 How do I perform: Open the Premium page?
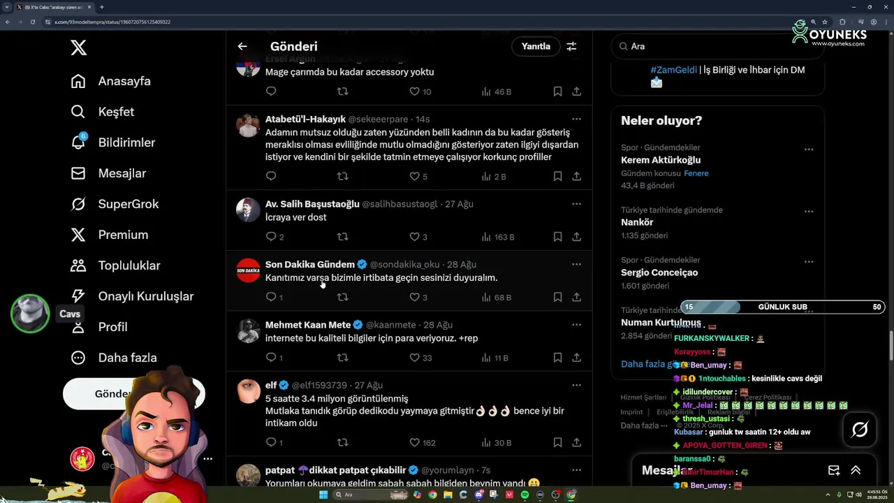110,235
